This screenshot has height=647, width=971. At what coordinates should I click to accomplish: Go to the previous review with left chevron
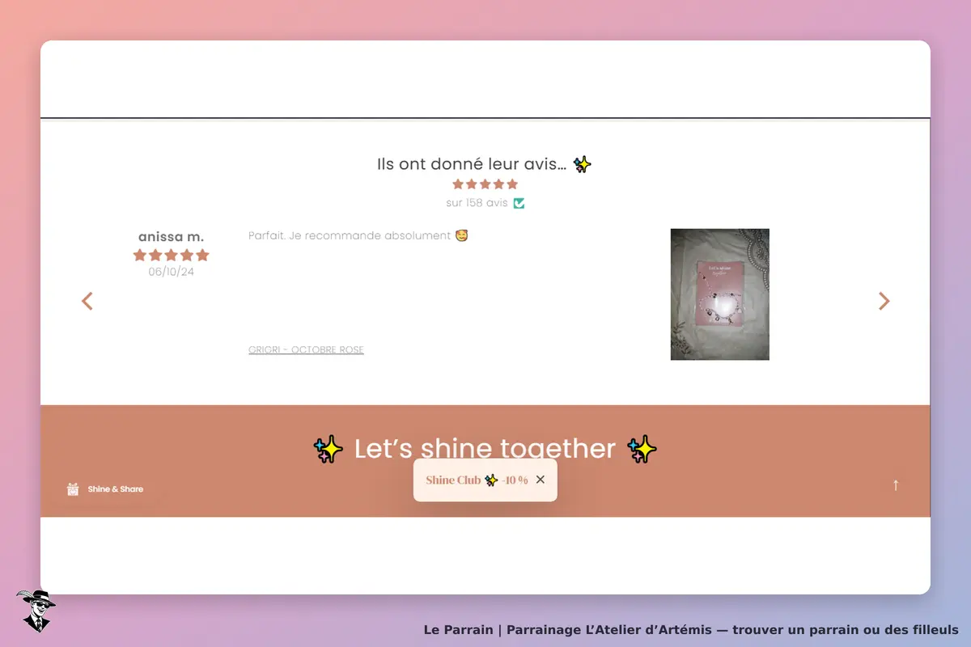(x=87, y=301)
